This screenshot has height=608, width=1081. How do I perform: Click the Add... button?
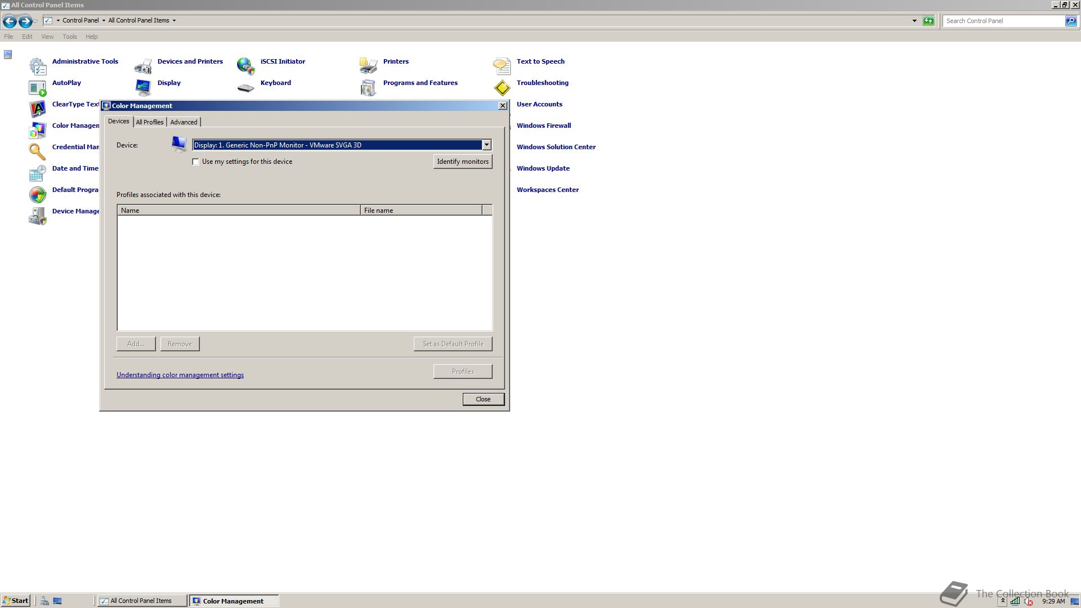coord(136,344)
